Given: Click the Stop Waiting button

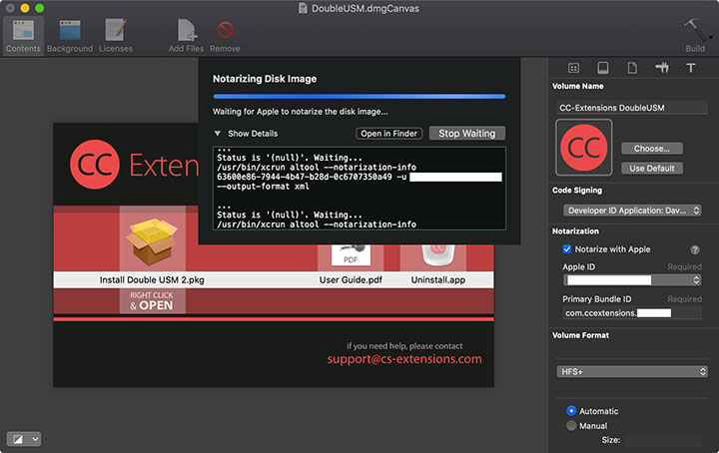Looking at the screenshot, I should (x=466, y=134).
